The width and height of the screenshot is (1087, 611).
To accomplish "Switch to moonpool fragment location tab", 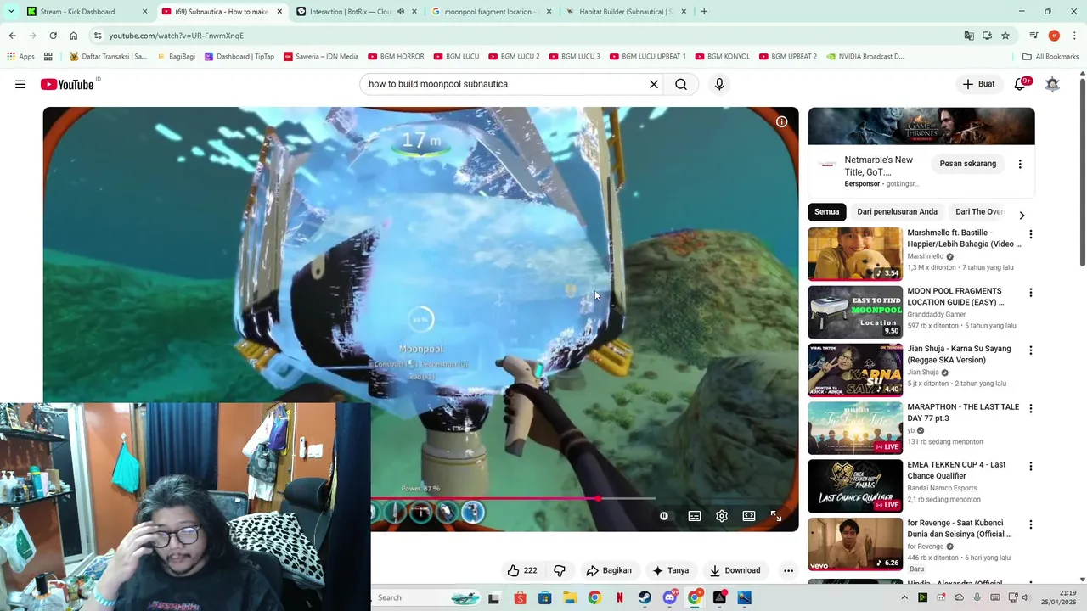I will tap(491, 12).
